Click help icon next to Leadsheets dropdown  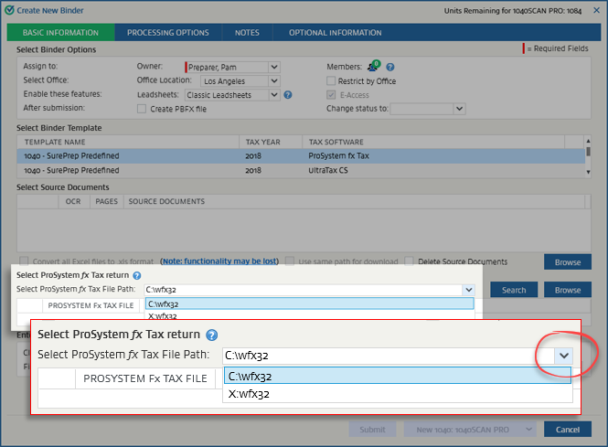pyautogui.click(x=287, y=94)
